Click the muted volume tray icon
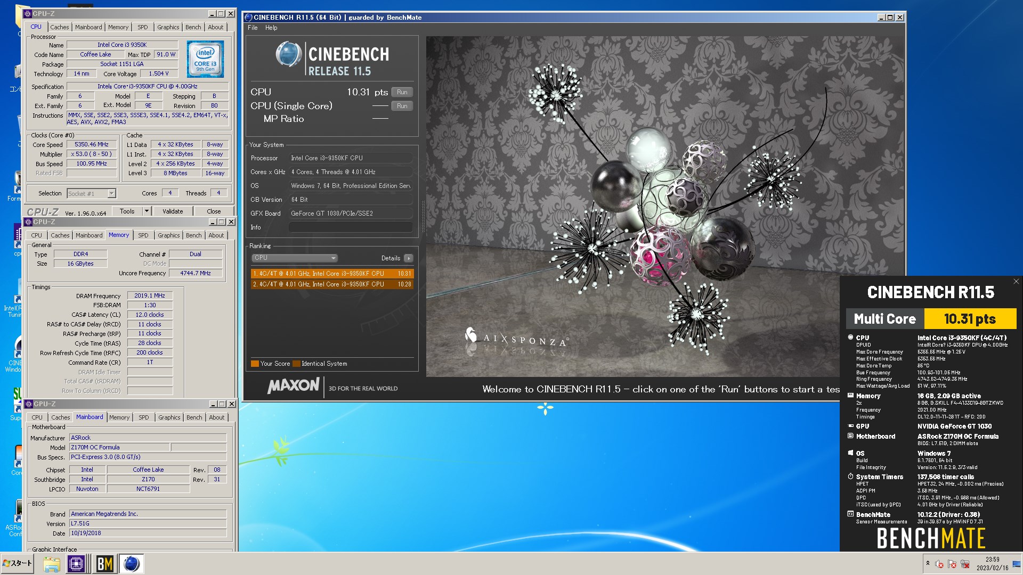The height and width of the screenshot is (575, 1023). [939, 564]
